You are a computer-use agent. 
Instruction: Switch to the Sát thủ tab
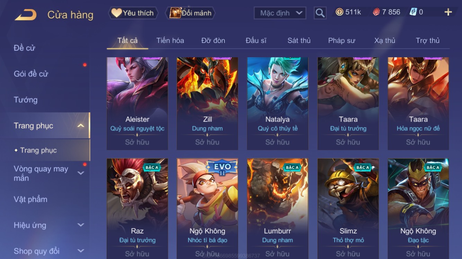point(299,40)
